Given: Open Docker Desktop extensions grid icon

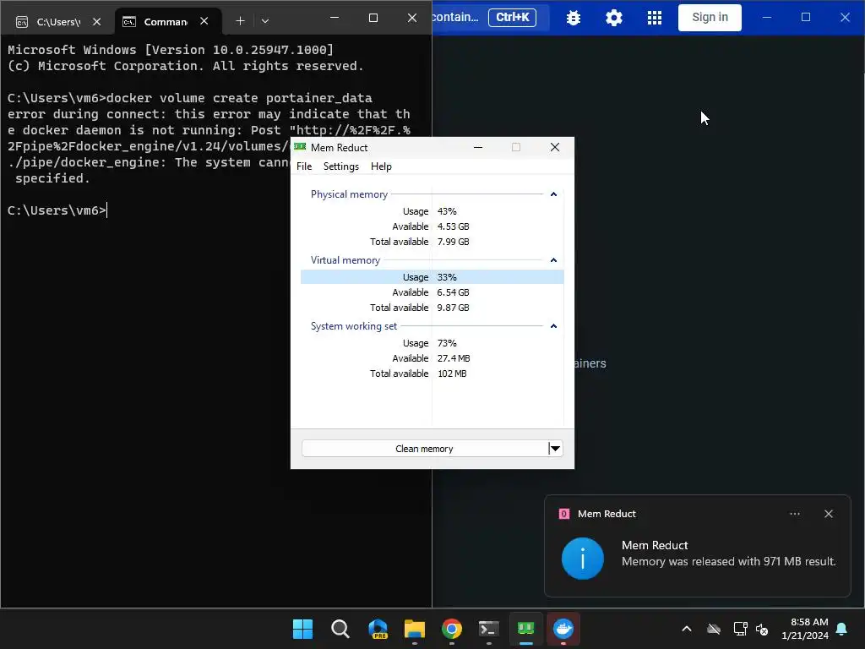Looking at the screenshot, I should click(655, 18).
